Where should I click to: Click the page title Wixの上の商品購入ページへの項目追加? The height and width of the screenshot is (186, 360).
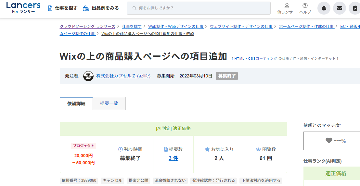click(144, 56)
